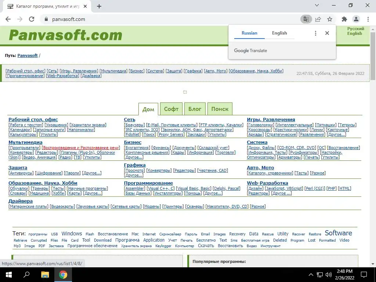Select Russian in Translate popup
Screen dimensions: 376x282
point(249,33)
